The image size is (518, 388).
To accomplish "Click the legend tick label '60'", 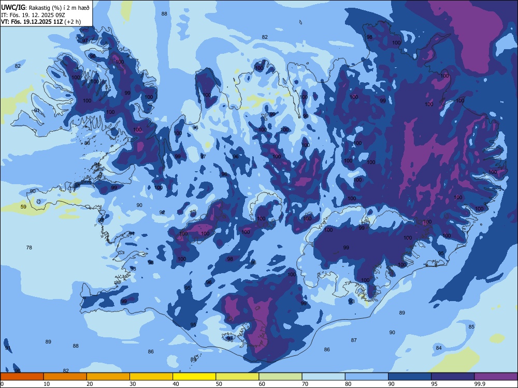I will pyautogui.click(x=262, y=384).
